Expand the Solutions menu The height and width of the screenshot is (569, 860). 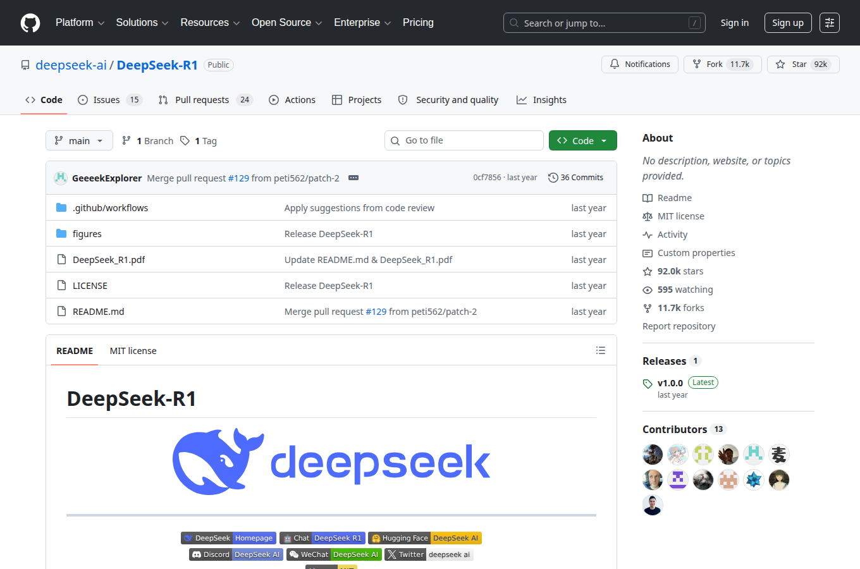coord(142,23)
